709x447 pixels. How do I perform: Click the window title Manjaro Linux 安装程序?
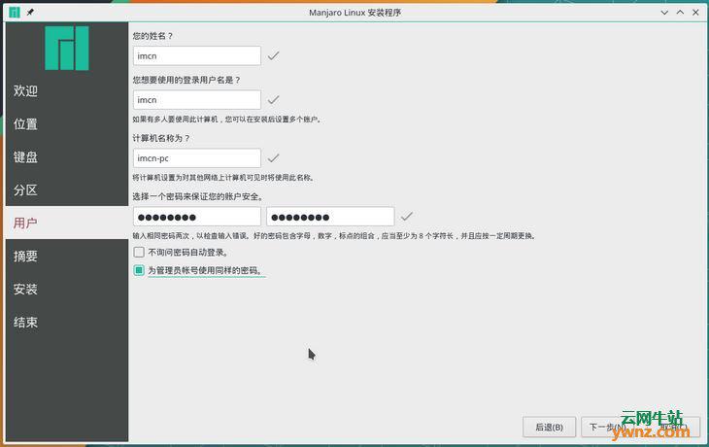(x=354, y=13)
